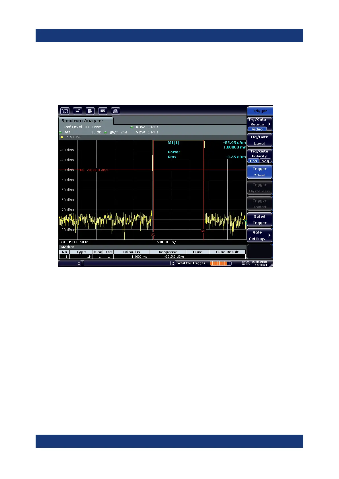Click the EXT REF indicator icon
Image resolution: width=339 pixels, height=479 pixels.
coord(246,263)
